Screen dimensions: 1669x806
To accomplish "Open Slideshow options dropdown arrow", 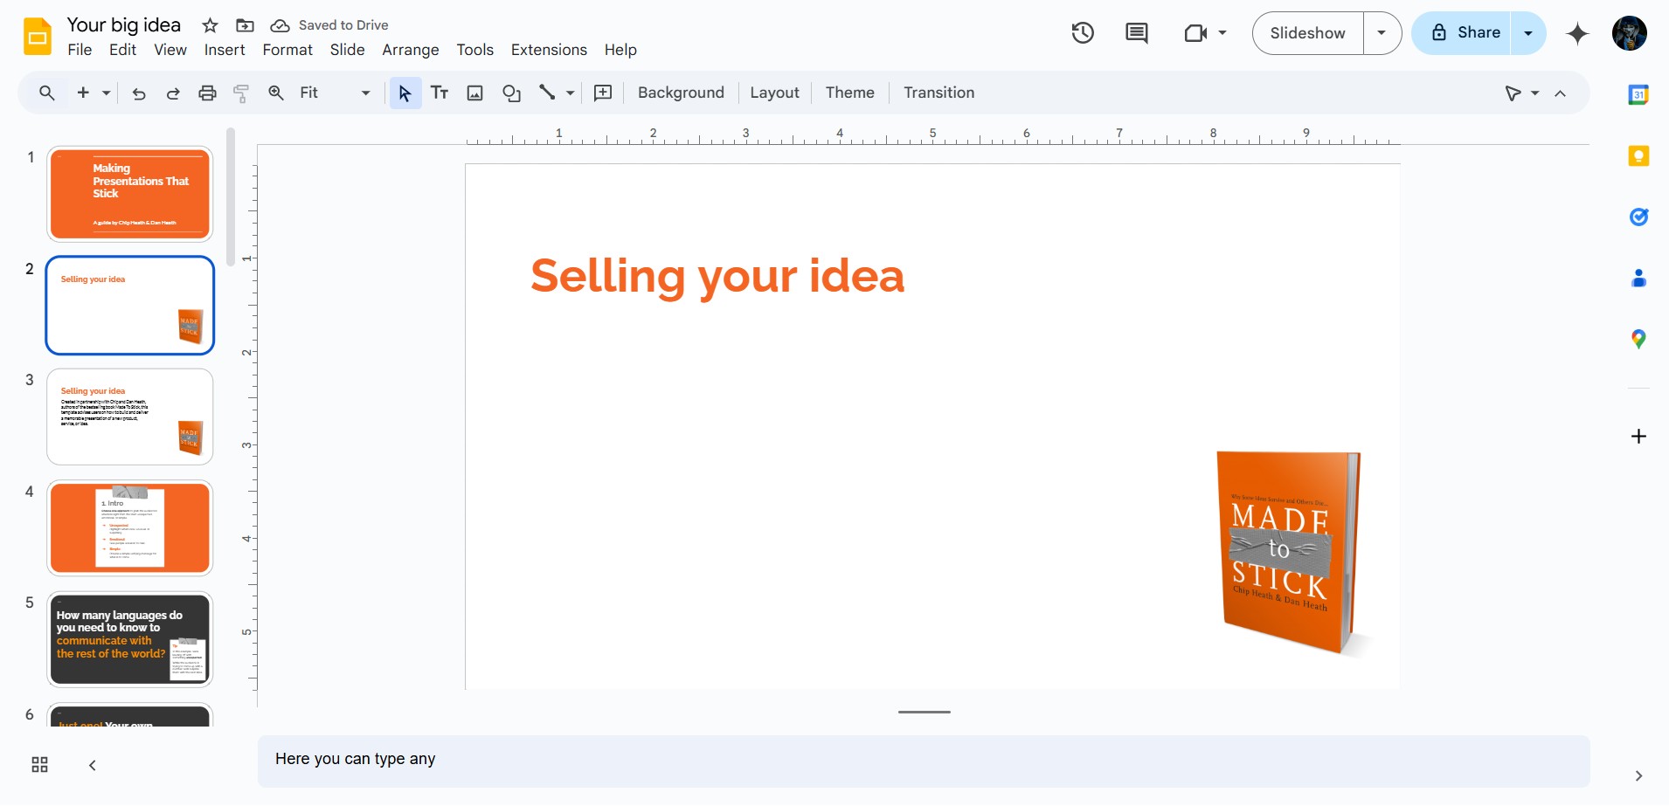I will (x=1382, y=33).
